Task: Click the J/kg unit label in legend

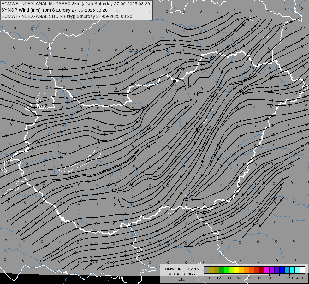Action: pos(182,279)
